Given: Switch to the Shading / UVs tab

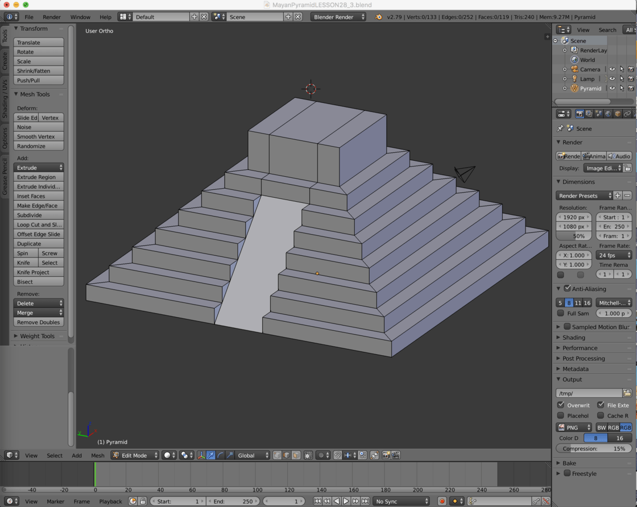Looking at the screenshot, I should pos(5,99).
